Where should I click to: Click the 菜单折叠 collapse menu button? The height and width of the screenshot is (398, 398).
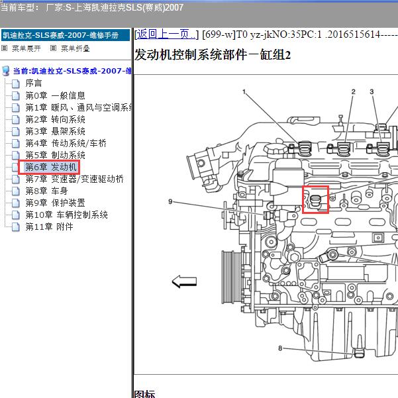75,48
